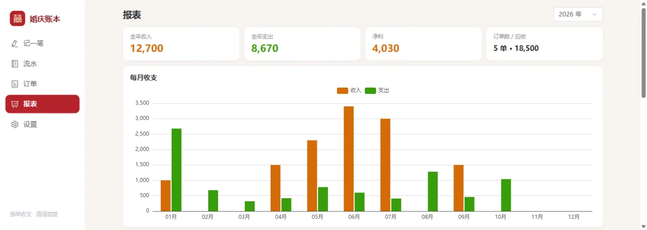
Task: Click the pencil icon beside 记一笔
Action: [15, 44]
